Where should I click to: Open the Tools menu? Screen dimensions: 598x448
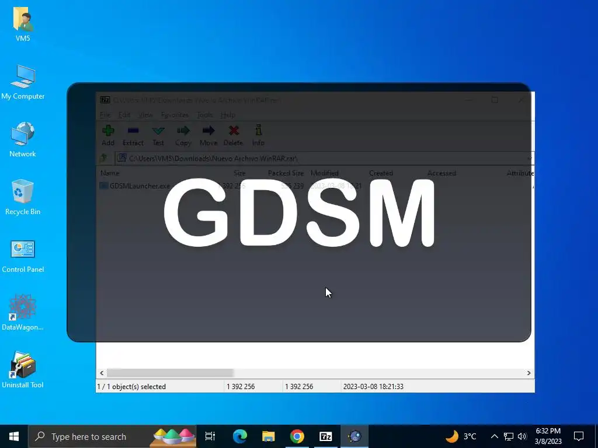point(204,115)
